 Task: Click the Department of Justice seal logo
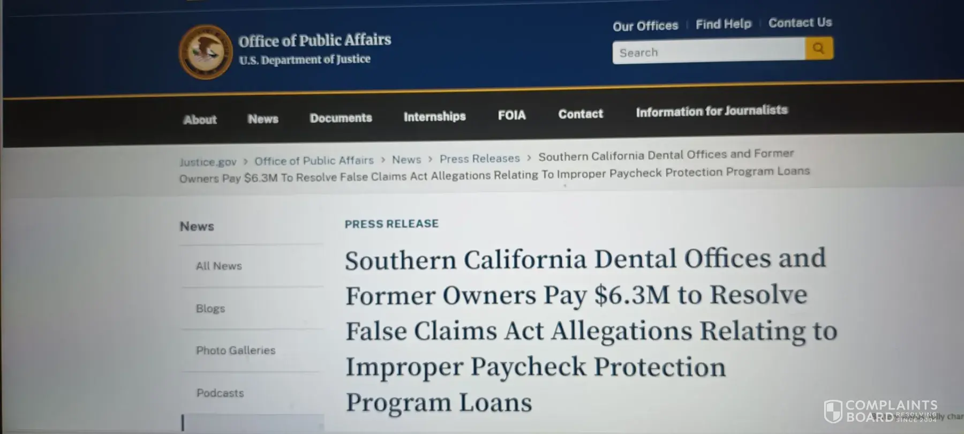(205, 52)
